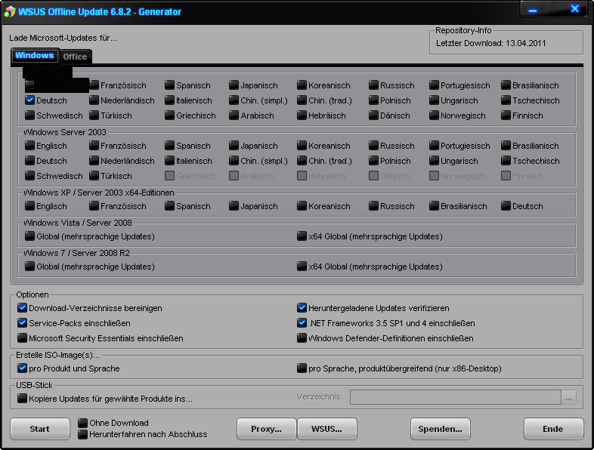Close the WSUS Generator window
The width and height of the screenshot is (594, 450).
pyautogui.click(x=574, y=9)
